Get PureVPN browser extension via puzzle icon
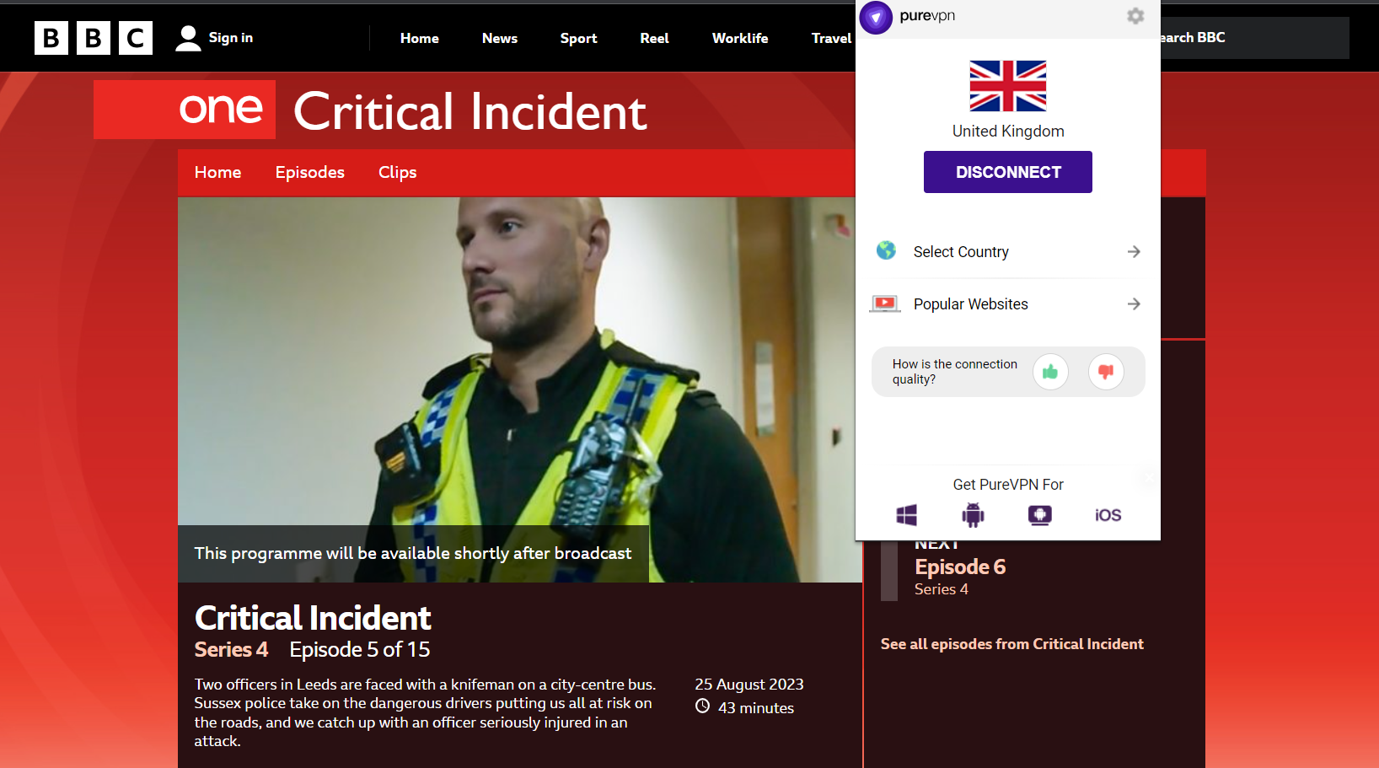This screenshot has height=768, width=1379. tap(1039, 515)
